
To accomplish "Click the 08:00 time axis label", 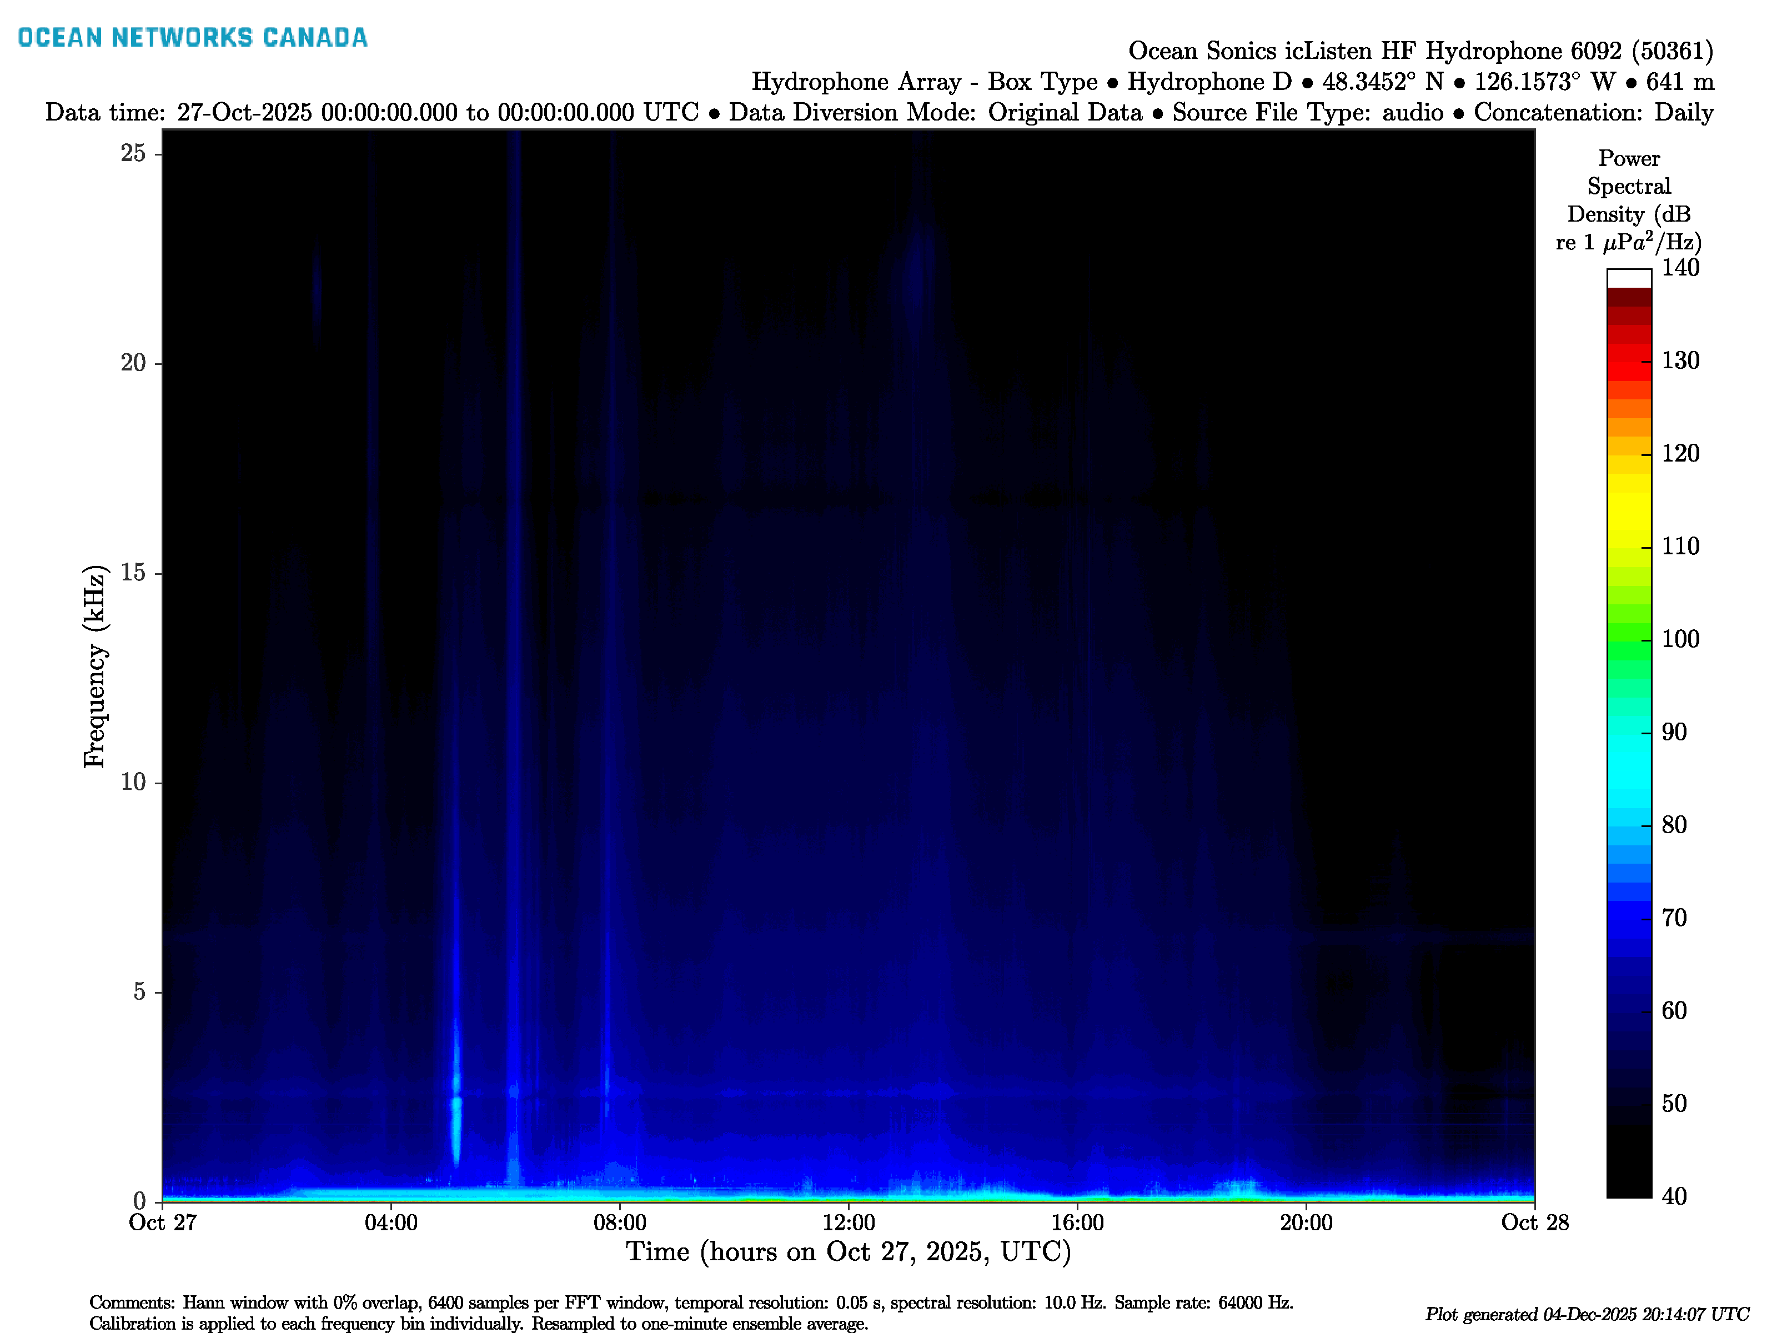I will [x=619, y=1223].
